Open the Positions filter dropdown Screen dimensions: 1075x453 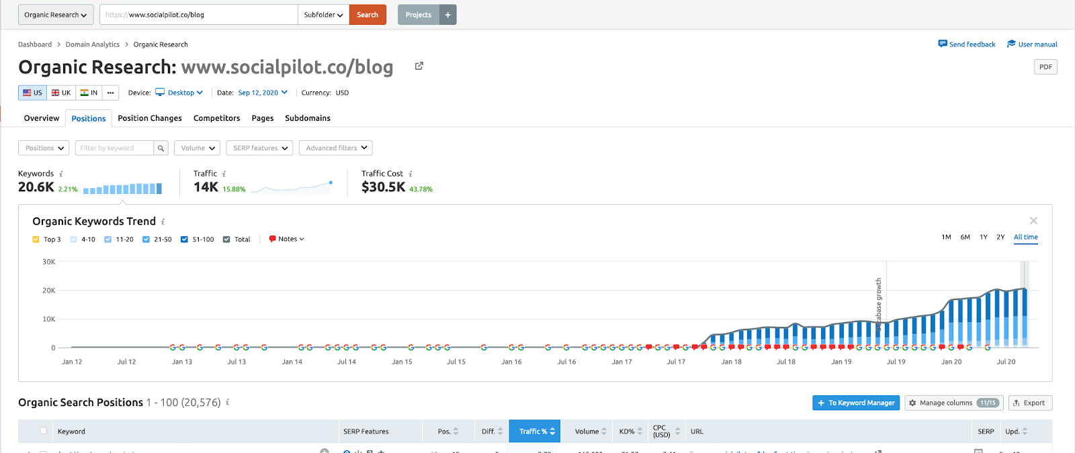pyautogui.click(x=44, y=148)
